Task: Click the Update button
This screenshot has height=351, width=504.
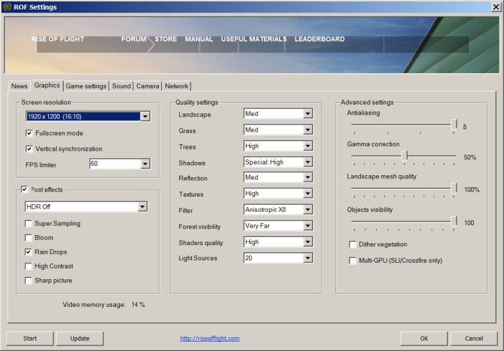Action: (x=79, y=338)
